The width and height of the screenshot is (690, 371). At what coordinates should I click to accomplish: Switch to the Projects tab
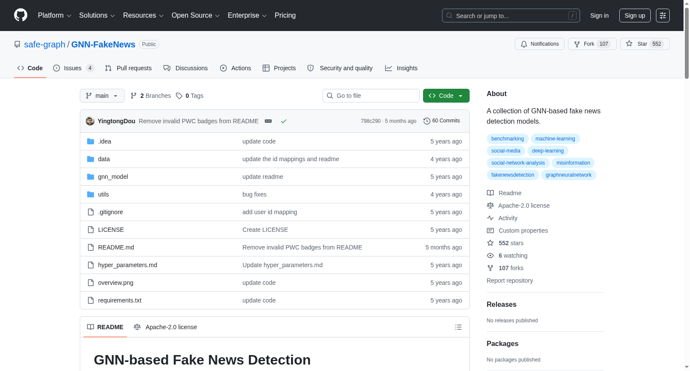(x=279, y=68)
